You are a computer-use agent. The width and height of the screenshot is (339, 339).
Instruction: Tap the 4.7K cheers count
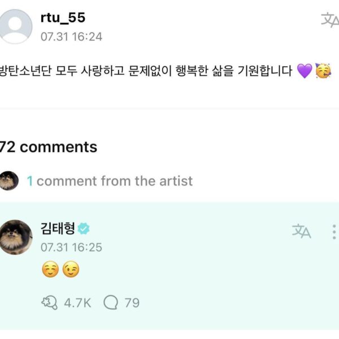coord(77,303)
